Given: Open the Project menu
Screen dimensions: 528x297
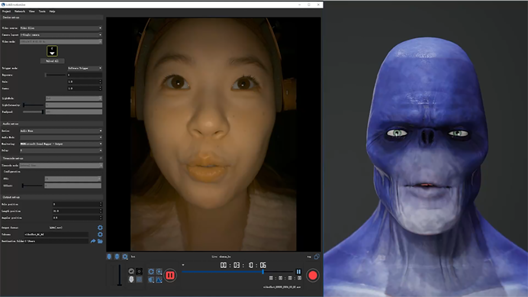Looking at the screenshot, I should coord(6,11).
